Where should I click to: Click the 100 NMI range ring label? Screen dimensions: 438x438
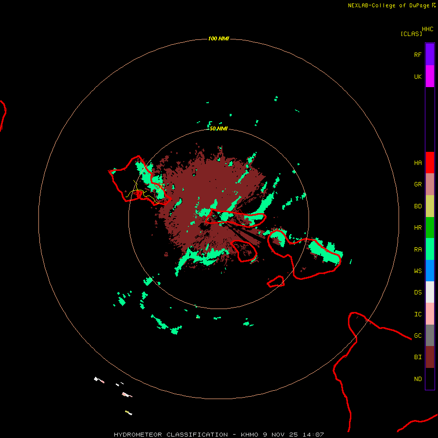point(219,38)
